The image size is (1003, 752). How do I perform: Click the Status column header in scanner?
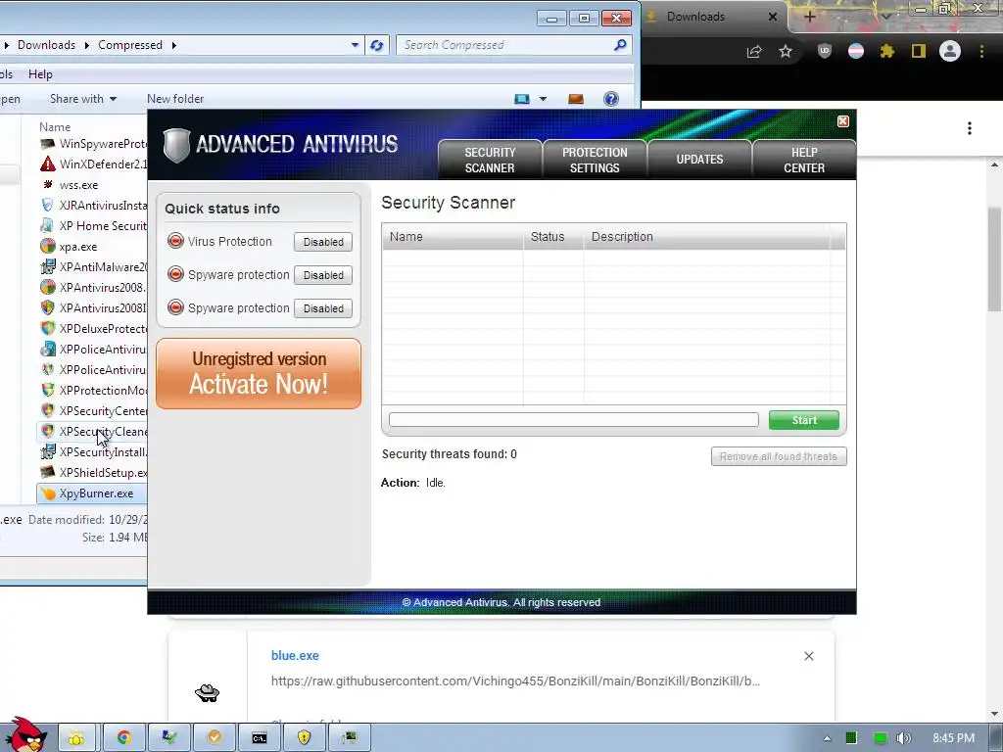[553, 237]
